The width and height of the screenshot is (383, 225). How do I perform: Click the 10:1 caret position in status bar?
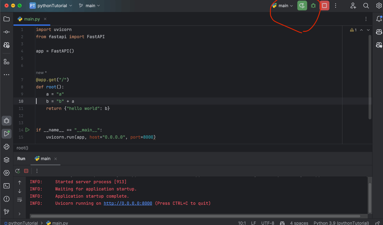point(242,223)
